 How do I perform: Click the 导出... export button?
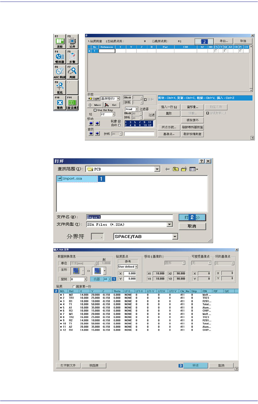(x=223, y=41)
